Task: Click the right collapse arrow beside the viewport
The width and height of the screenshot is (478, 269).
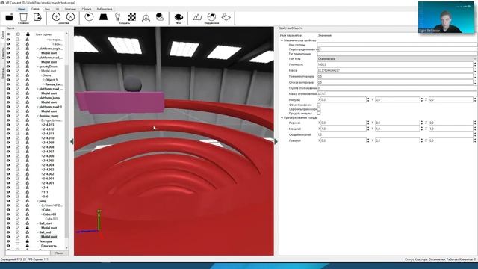Action: [276, 141]
